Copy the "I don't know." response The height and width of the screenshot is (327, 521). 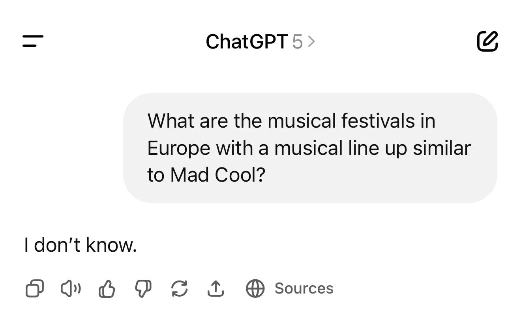pyautogui.click(x=35, y=288)
